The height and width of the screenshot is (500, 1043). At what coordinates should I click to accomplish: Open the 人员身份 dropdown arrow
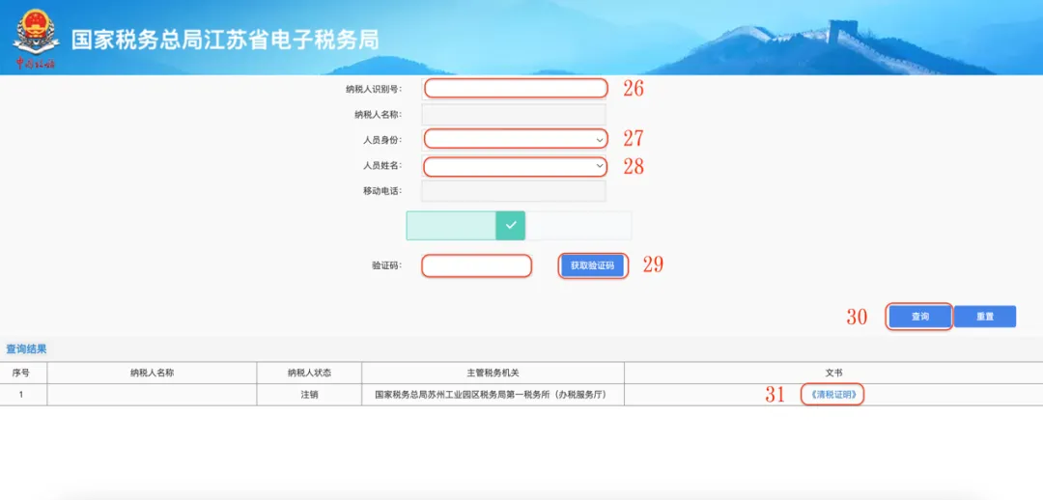pyautogui.click(x=600, y=139)
